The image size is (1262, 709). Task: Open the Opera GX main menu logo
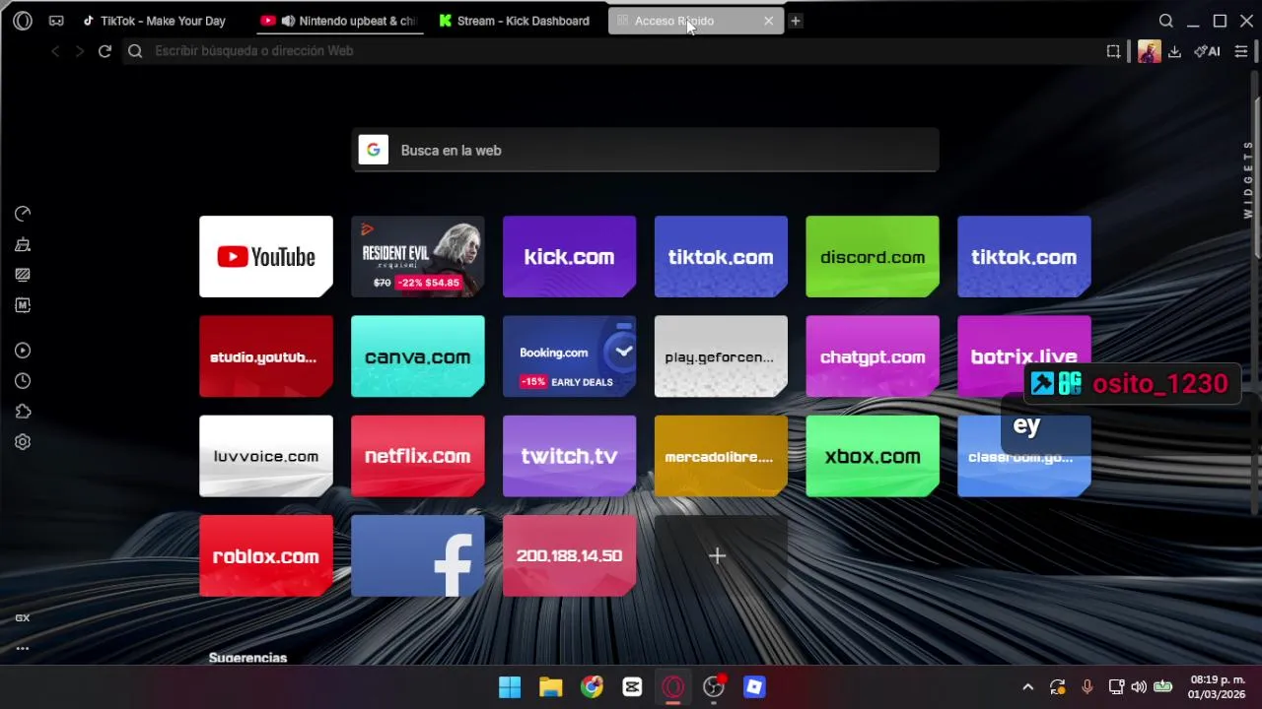point(23,21)
